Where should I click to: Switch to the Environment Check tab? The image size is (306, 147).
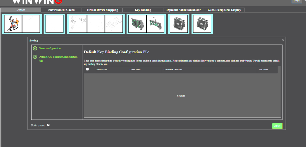[x=62, y=10]
